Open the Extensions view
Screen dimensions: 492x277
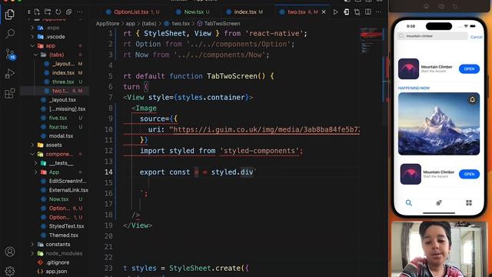(10, 93)
